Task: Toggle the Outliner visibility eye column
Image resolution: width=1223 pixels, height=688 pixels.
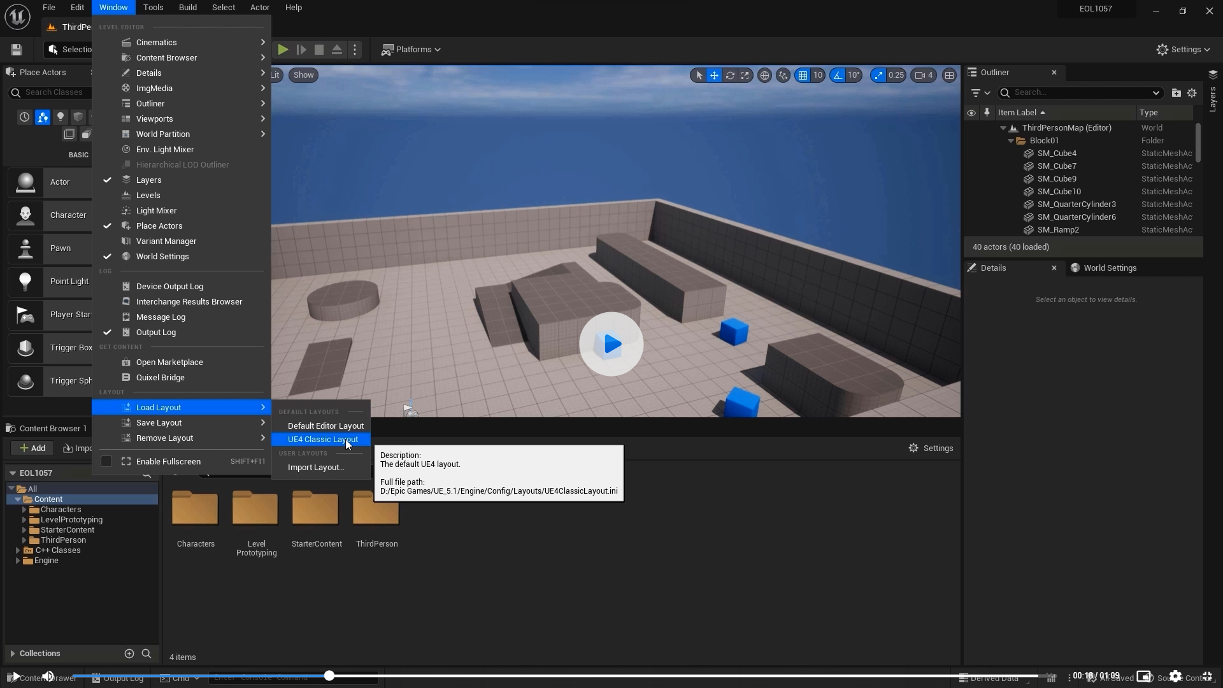Action: 971,113
